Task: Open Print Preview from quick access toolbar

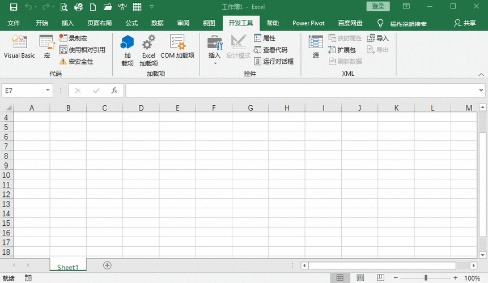Action: pos(64,7)
